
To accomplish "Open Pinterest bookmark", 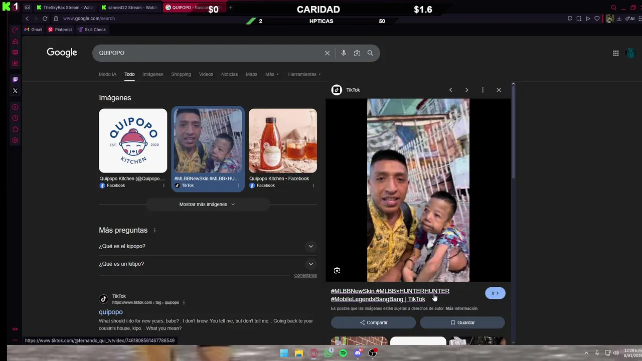I will pyautogui.click(x=60, y=30).
